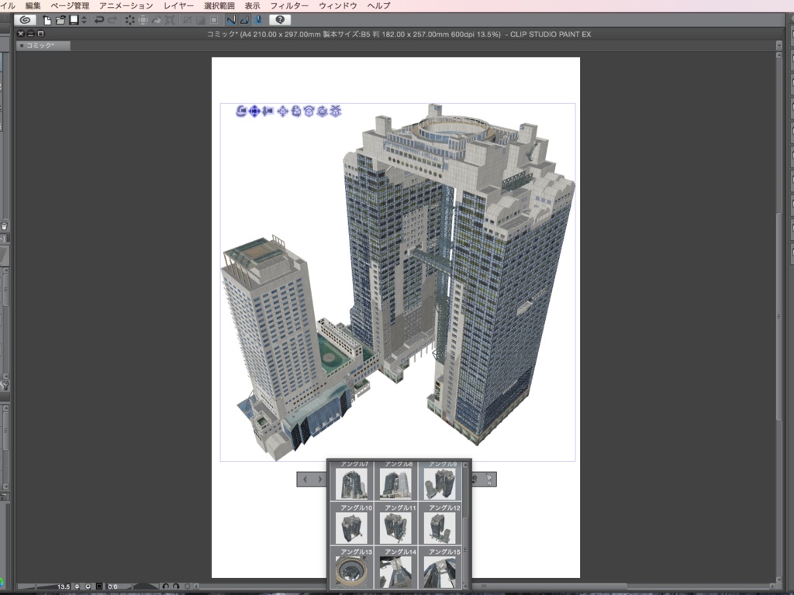Toggle the grid snap icon in the toolbar
Viewport: 794px width, 595px height.
[258, 21]
